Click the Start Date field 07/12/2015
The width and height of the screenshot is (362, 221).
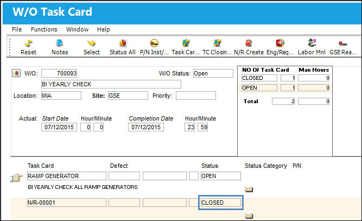point(59,127)
